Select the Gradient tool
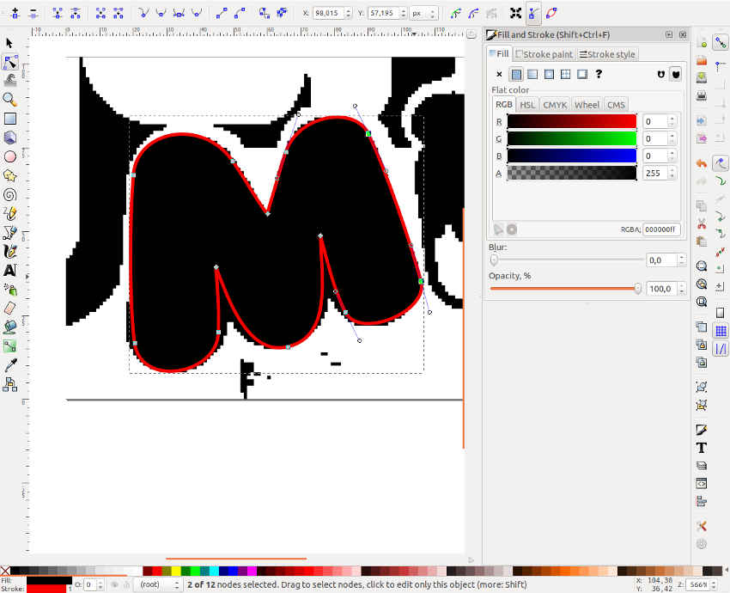Image resolution: width=730 pixels, height=593 pixels. 9,346
